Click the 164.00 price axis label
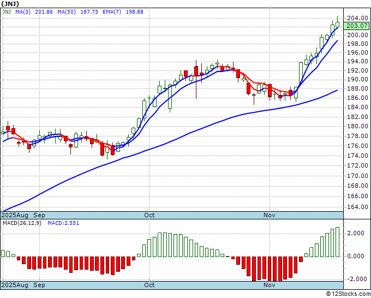371x298 pixels. pyautogui.click(x=357, y=207)
